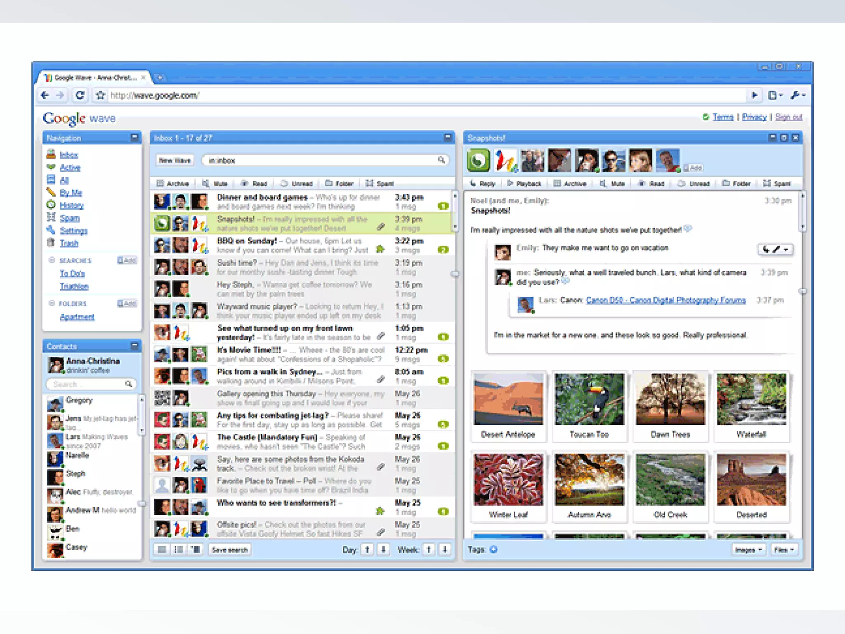Minimize the Navigation panel
Viewport: 845px width, 634px height.
(135, 137)
